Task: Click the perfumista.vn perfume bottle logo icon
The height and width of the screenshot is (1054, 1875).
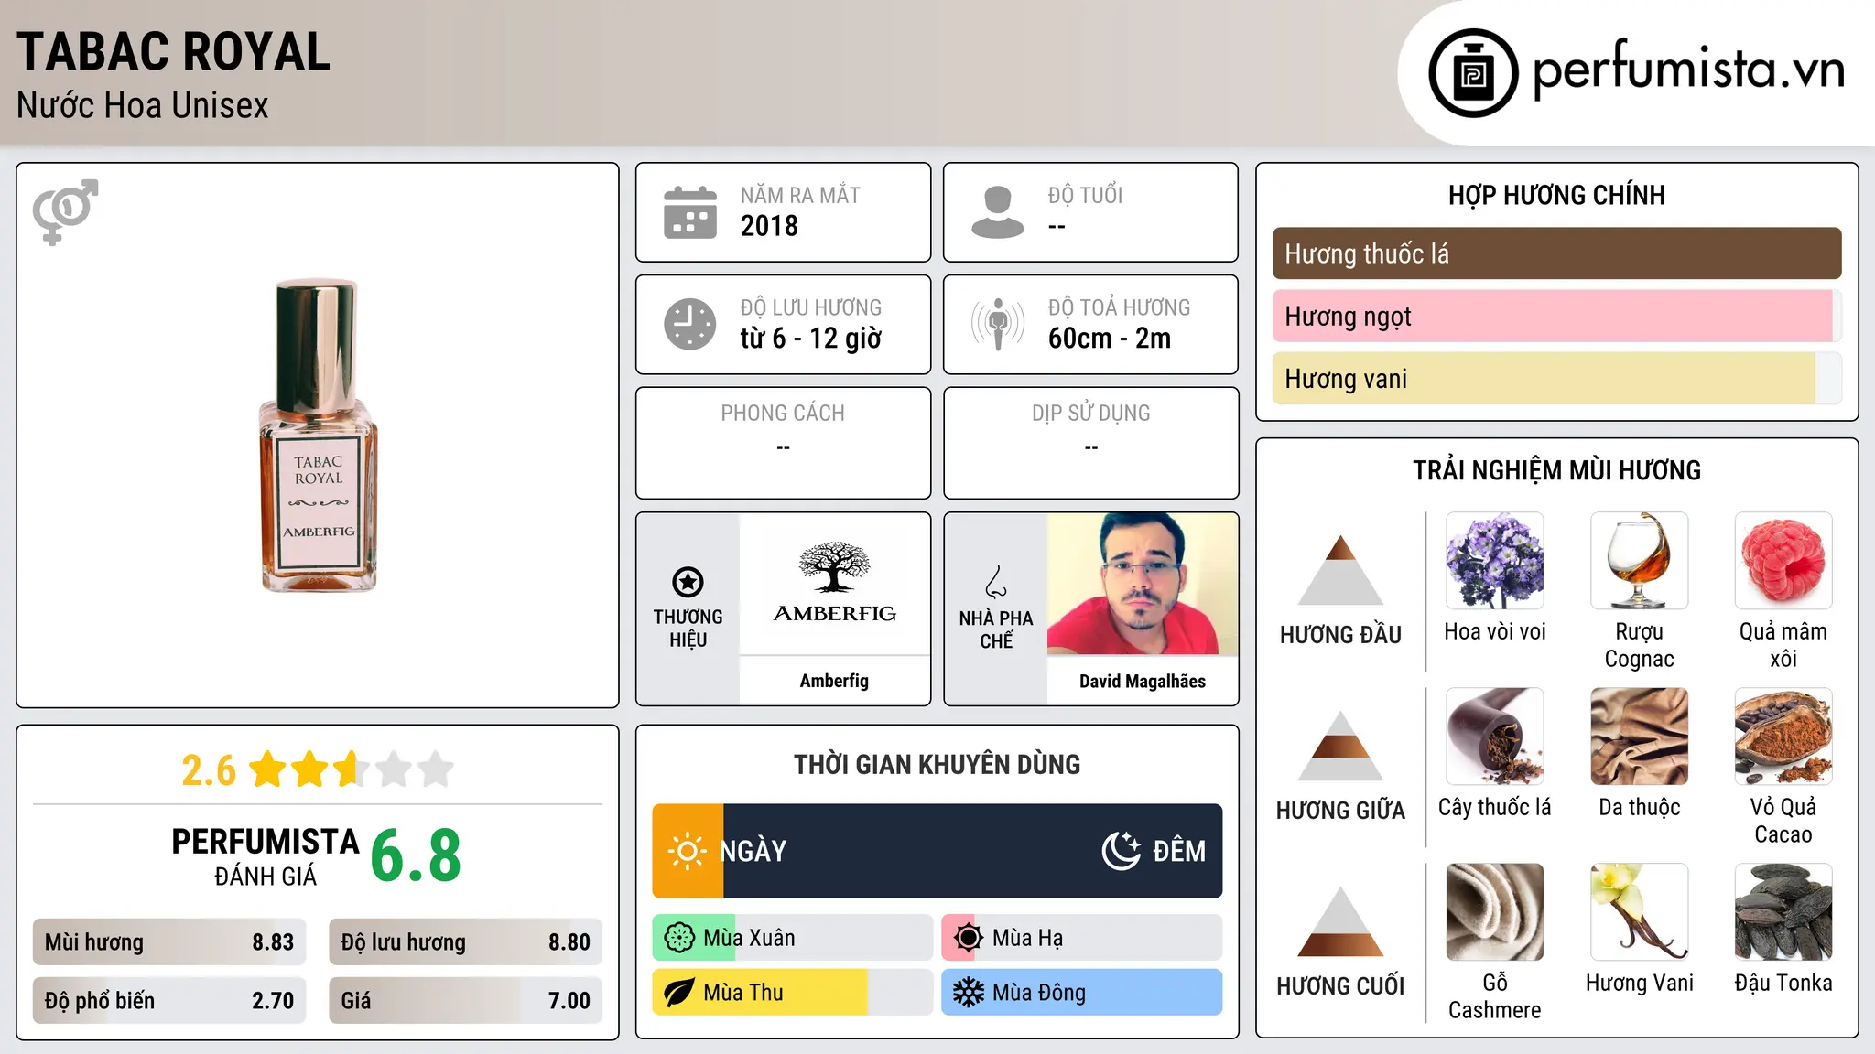Action: (x=1473, y=73)
